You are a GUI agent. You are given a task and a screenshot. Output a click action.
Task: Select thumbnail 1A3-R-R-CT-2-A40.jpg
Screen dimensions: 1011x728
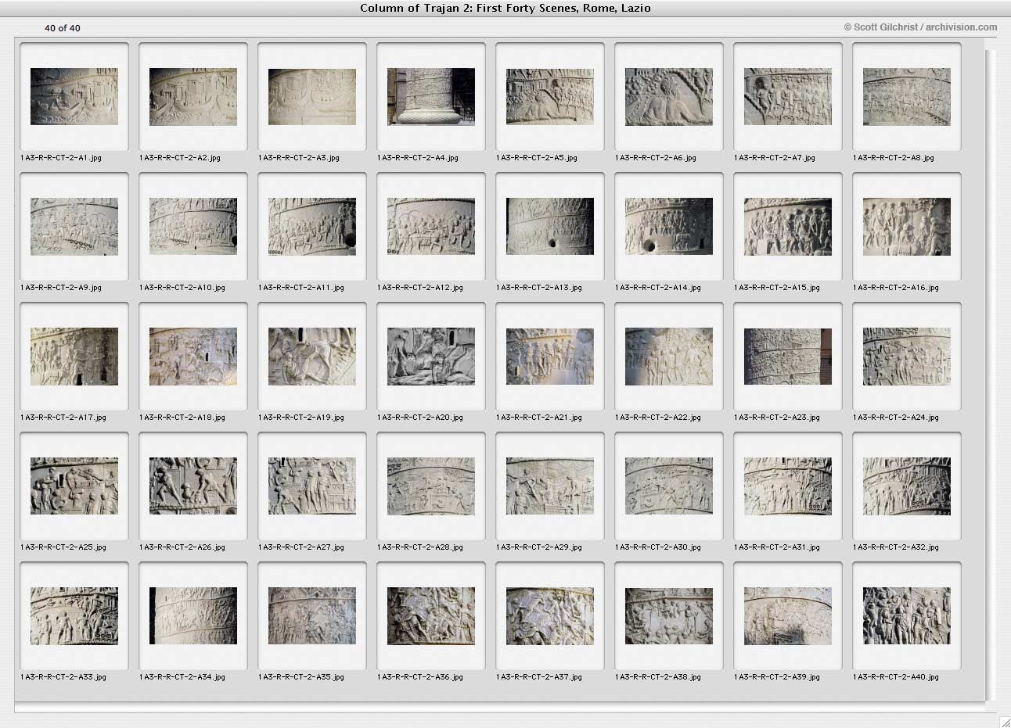point(907,615)
